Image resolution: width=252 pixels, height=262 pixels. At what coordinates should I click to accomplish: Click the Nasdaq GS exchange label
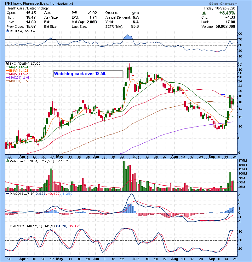[x=65, y=4]
